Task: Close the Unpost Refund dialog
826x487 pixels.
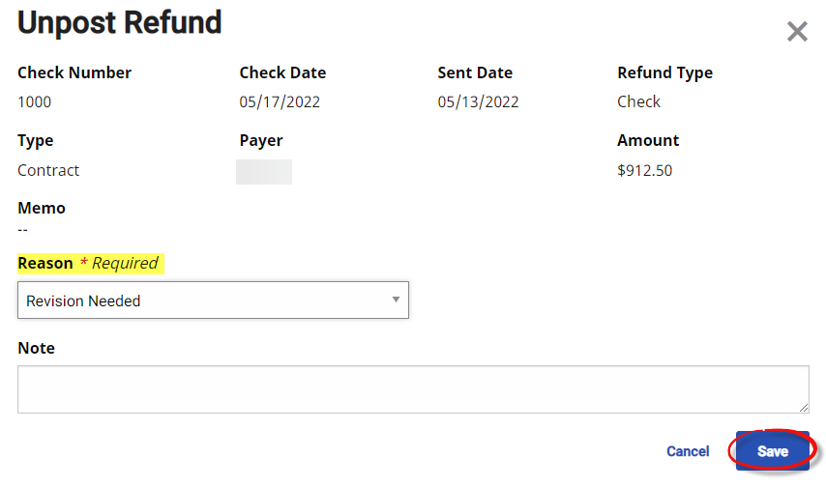Action: [797, 32]
